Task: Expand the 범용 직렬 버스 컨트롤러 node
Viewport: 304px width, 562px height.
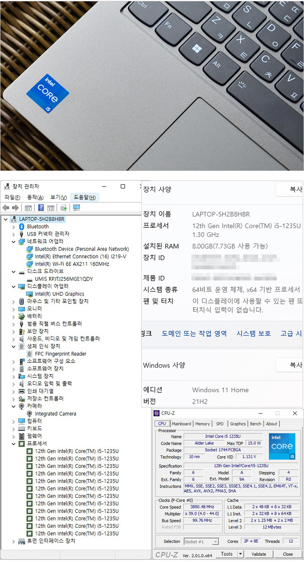Action: 13,324
